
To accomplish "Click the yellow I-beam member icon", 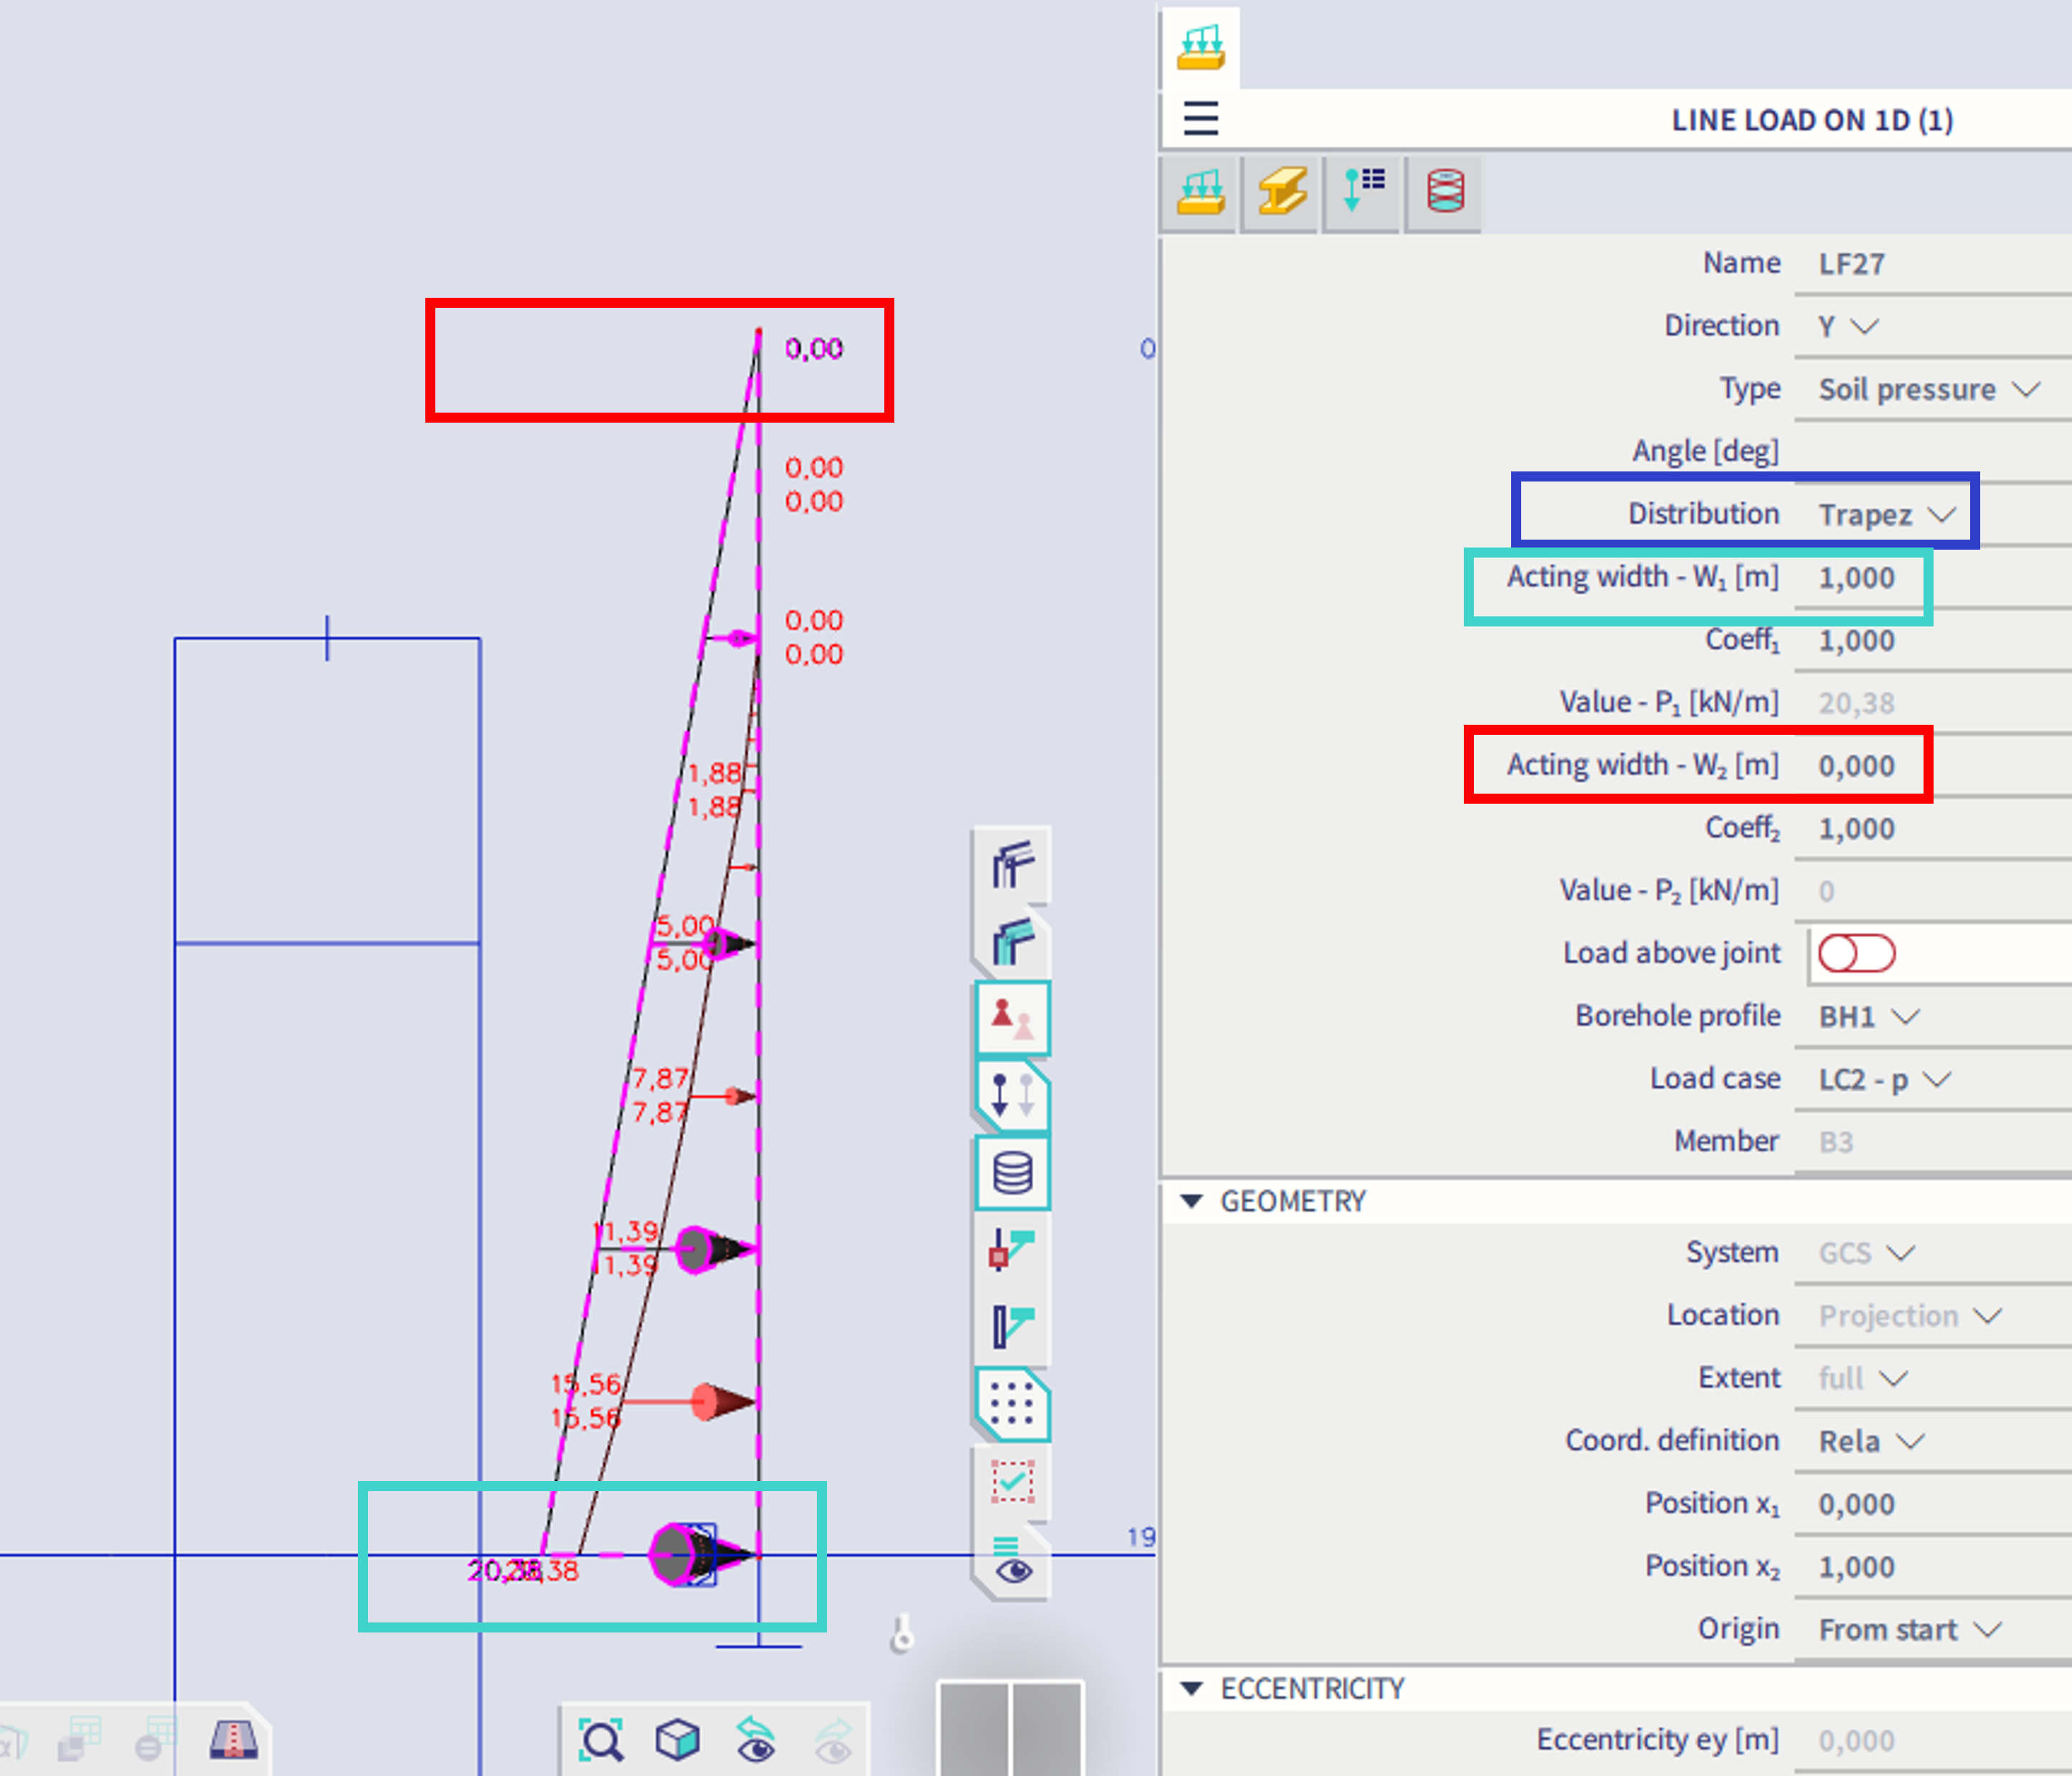I will [x=1282, y=191].
